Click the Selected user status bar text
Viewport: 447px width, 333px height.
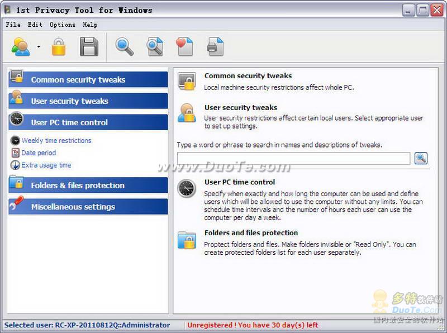(x=87, y=325)
